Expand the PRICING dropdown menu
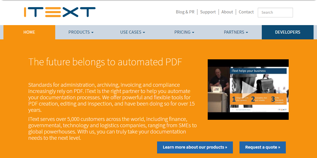This screenshot has height=158, width=317. [184, 32]
